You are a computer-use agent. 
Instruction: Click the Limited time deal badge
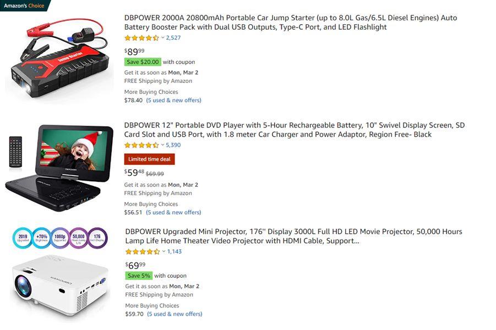pyautogui.click(x=149, y=159)
